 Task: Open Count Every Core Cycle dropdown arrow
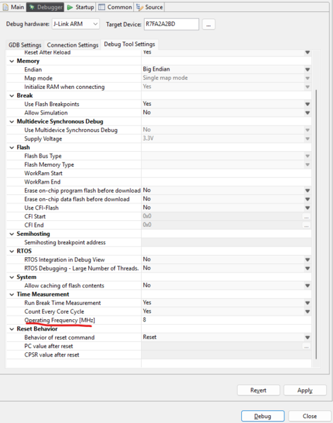308,311
